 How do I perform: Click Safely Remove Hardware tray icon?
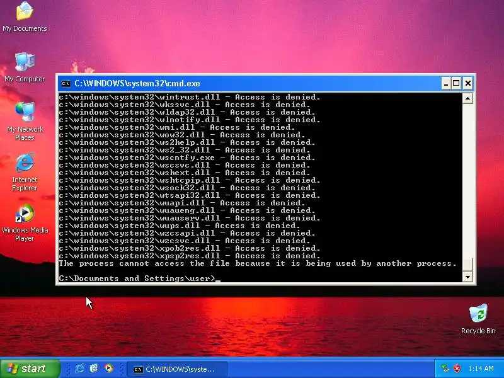[x=445, y=369]
